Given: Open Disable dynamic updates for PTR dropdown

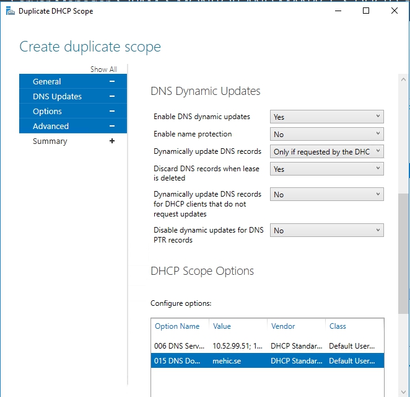Looking at the screenshot, I should point(328,230).
